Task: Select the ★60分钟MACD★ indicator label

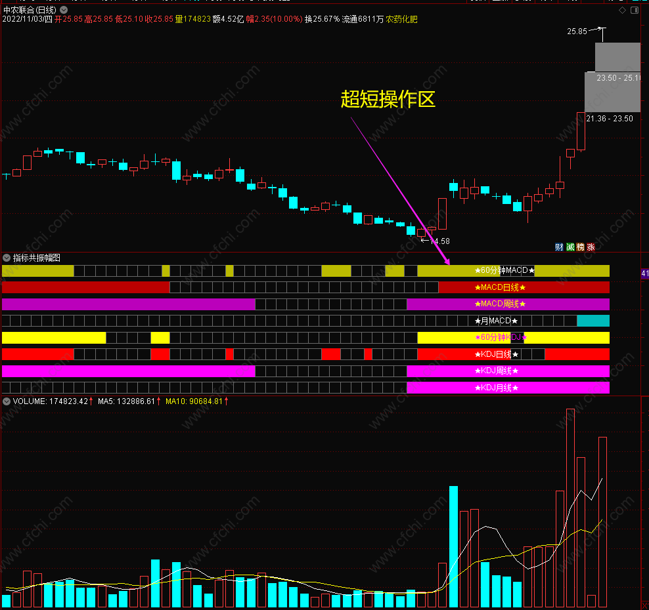Action: 504,270
